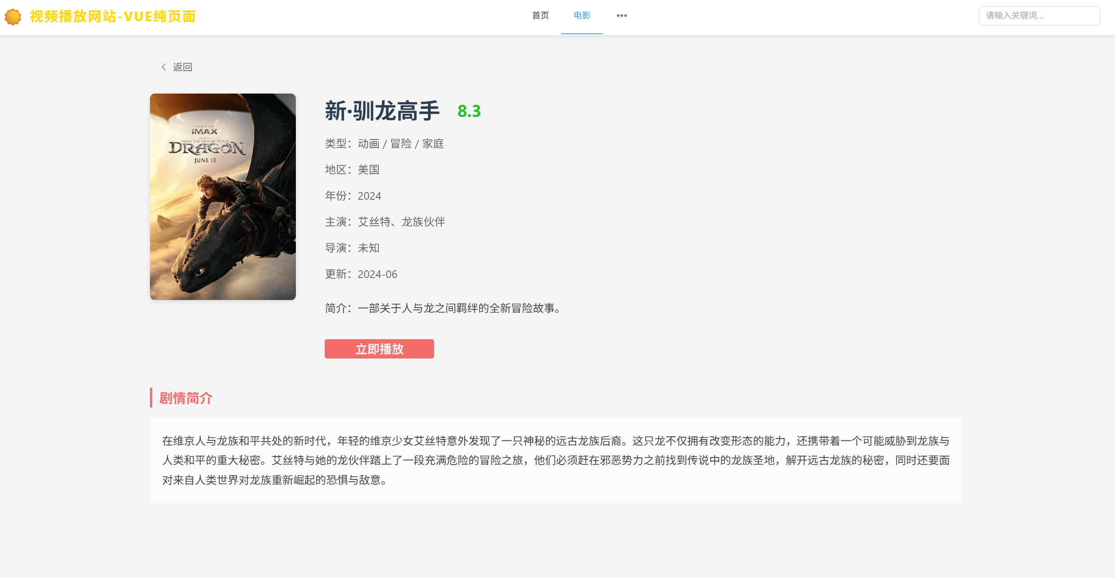This screenshot has height=578, width=1115.
Task: Switch to the 电影 tab
Action: click(582, 16)
